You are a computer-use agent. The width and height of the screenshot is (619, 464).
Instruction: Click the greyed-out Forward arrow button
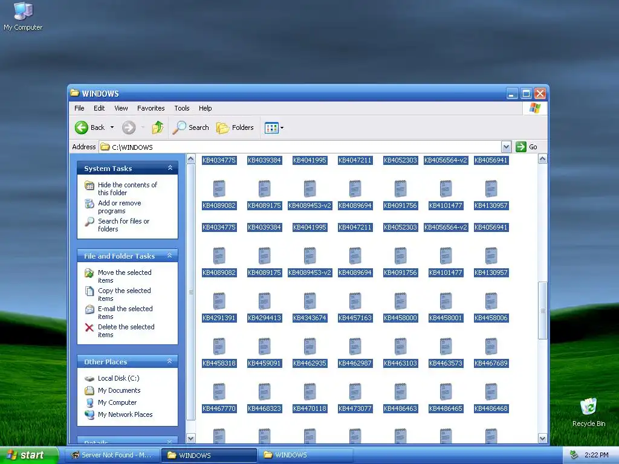[129, 127]
